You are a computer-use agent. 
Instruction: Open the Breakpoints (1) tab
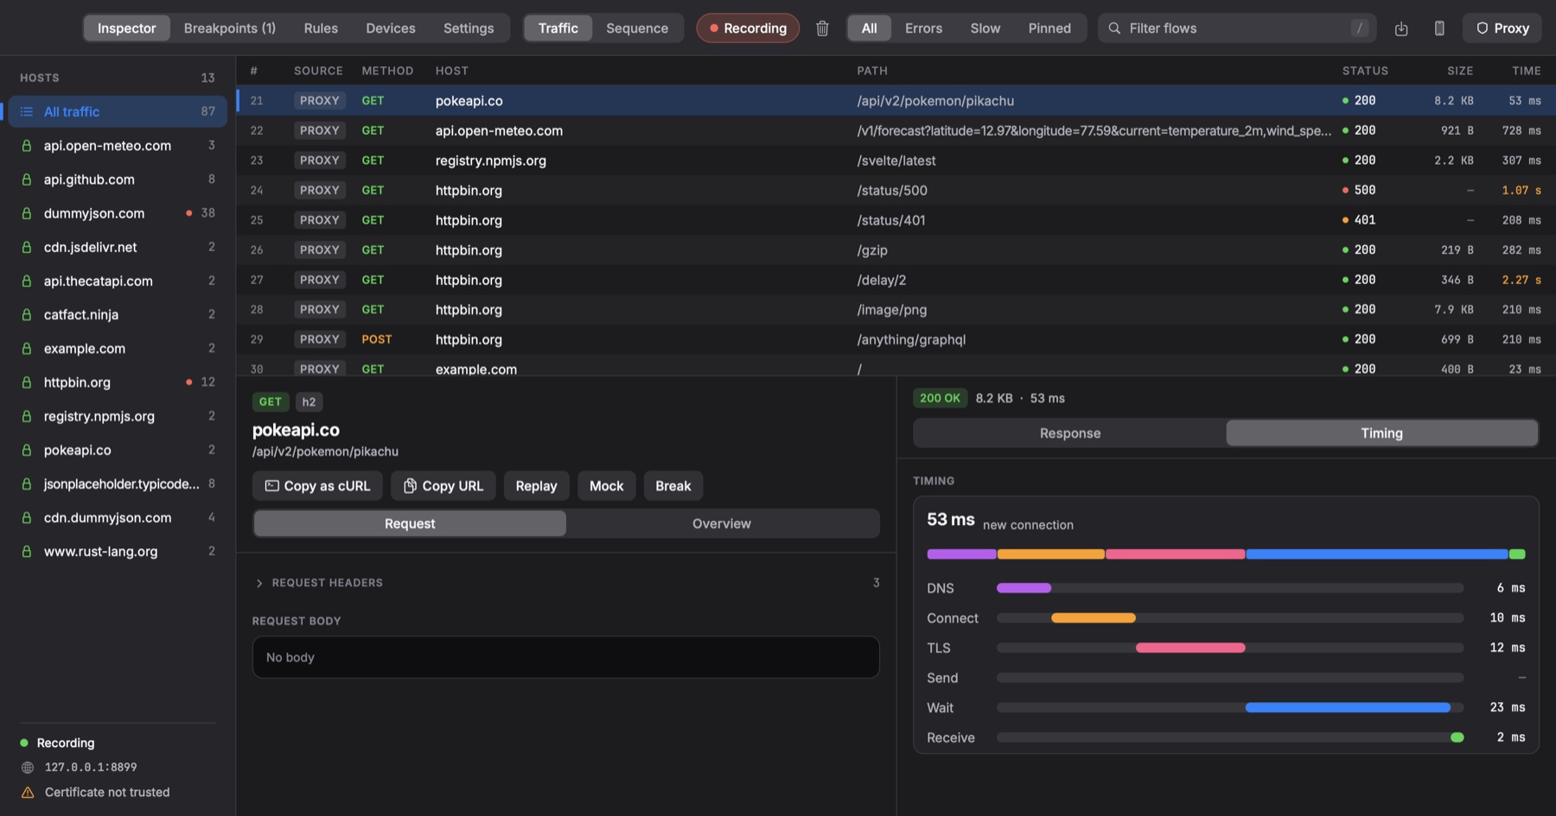click(230, 28)
